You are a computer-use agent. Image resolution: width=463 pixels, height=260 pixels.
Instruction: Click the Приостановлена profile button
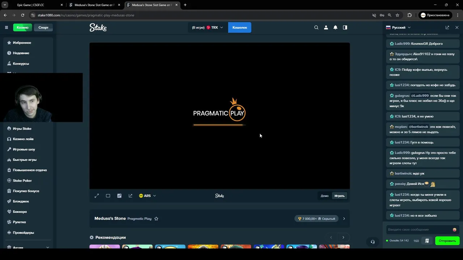[435, 15]
